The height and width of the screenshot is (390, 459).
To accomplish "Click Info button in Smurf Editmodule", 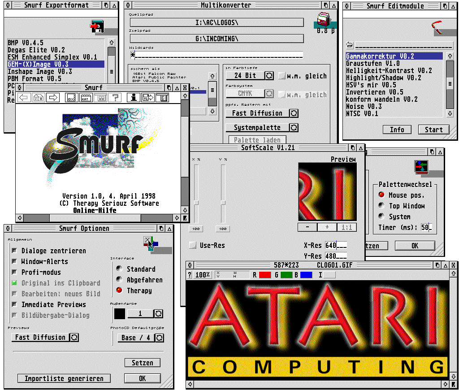I will (x=397, y=130).
